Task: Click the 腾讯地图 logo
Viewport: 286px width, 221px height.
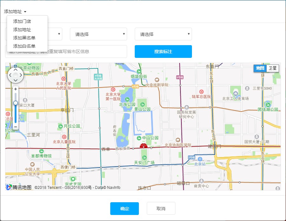Action: 19,187
